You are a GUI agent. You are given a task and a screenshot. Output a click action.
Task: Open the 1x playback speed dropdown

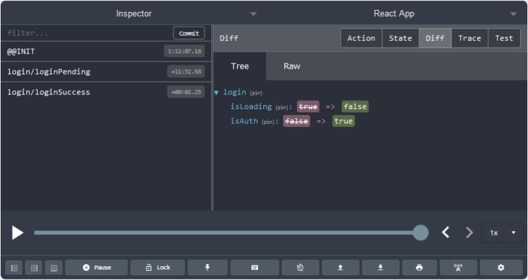pyautogui.click(x=503, y=233)
